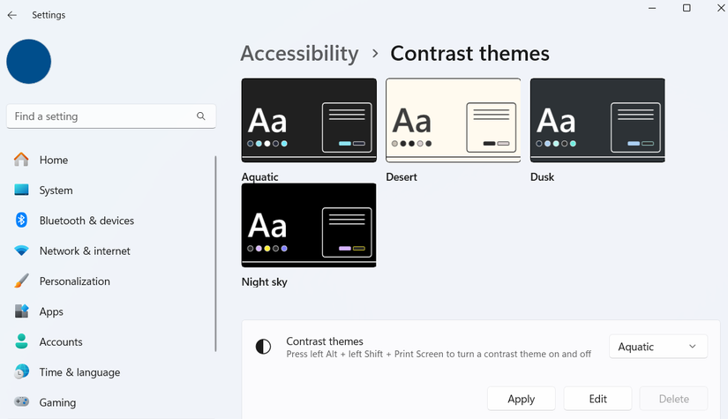The height and width of the screenshot is (419, 728).
Task: Click the Gaming controller icon
Action: click(x=22, y=402)
